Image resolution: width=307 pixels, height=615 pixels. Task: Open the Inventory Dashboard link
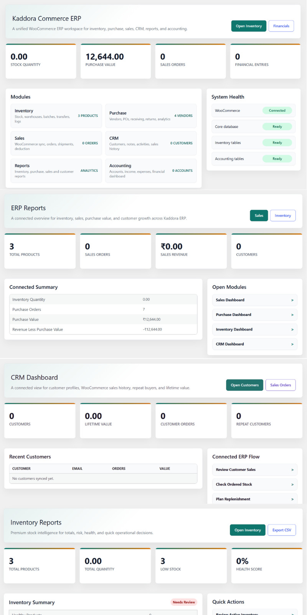255,329
